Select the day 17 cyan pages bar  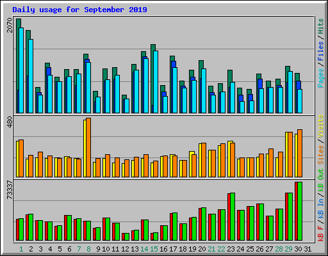(175, 90)
